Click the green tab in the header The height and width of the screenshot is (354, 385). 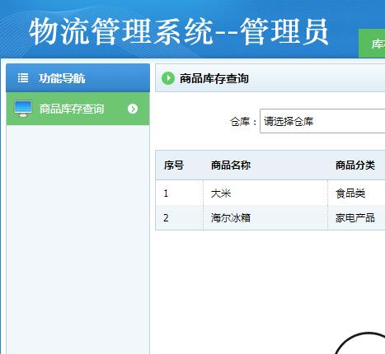(372, 44)
